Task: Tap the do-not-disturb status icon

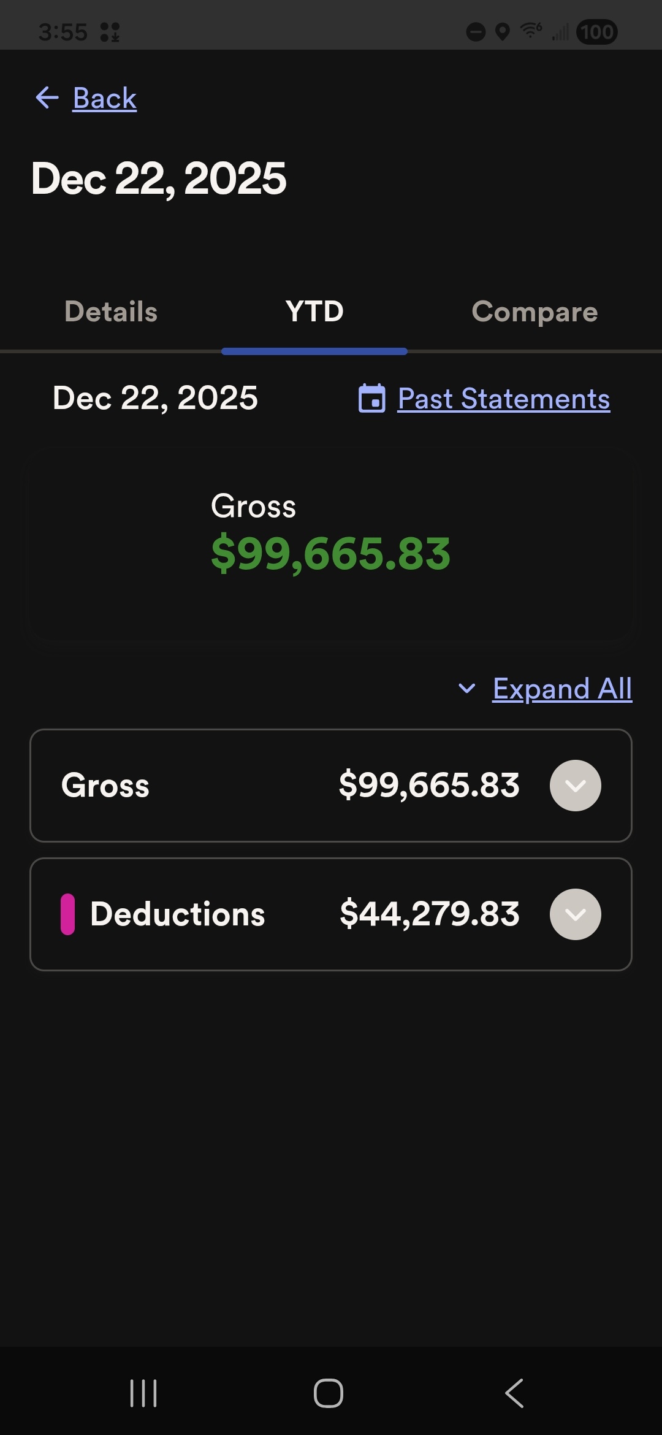Action: point(476,32)
